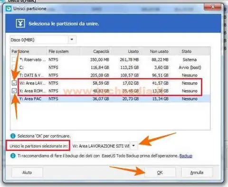Click Unisci le partizioni selezionate in label
Image resolution: width=228 pixels, height=187 pixels.
(x=38, y=146)
